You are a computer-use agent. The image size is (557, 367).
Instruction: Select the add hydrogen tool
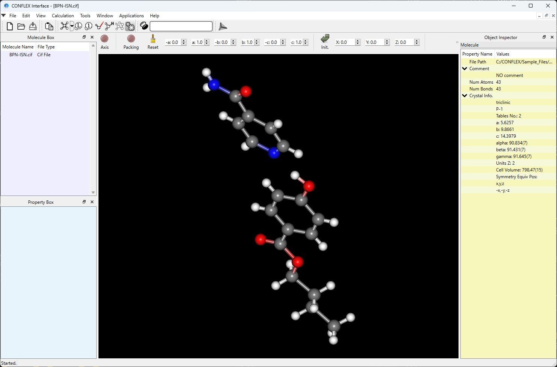[109, 26]
